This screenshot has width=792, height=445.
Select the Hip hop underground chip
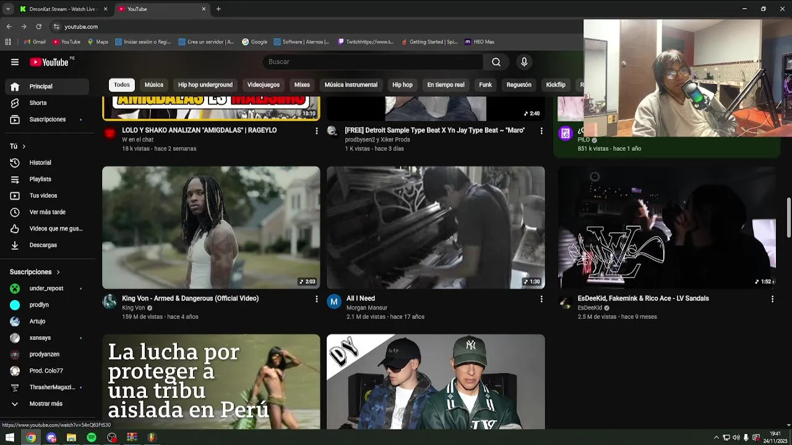pyautogui.click(x=205, y=85)
